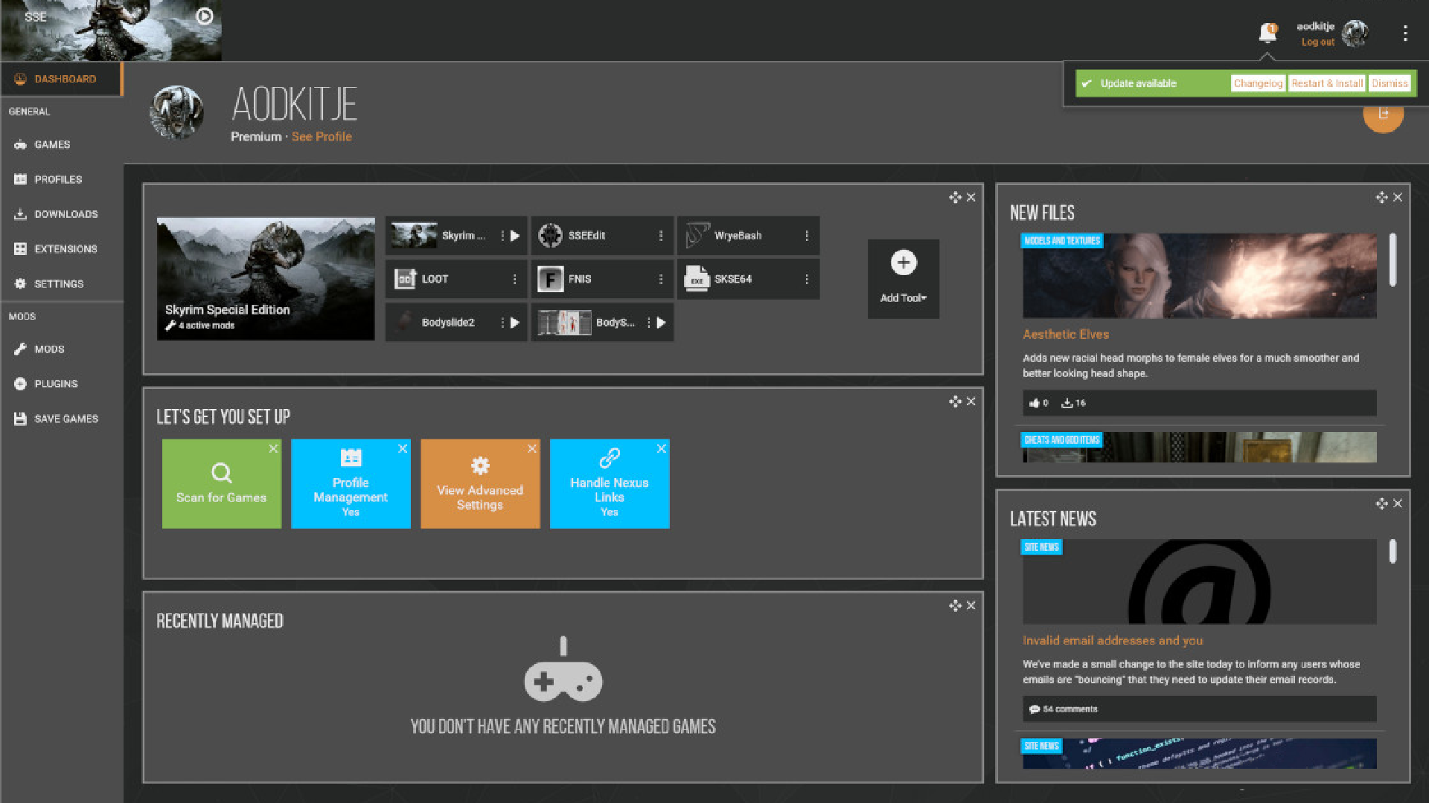This screenshot has width=1429, height=803.
Task: Open the Downloads page in sidebar
Action: pyautogui.click(x=61, y=214)
